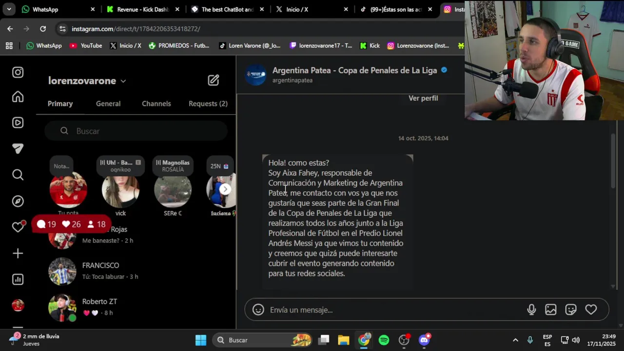View site information icon in address bar
The image size is (624, 351).
click(62, 29)
